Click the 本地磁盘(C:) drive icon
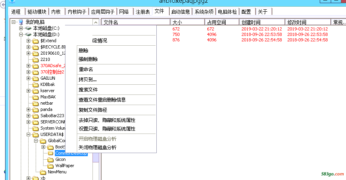Viewport: 346px width, 180px height. [28, 29]
